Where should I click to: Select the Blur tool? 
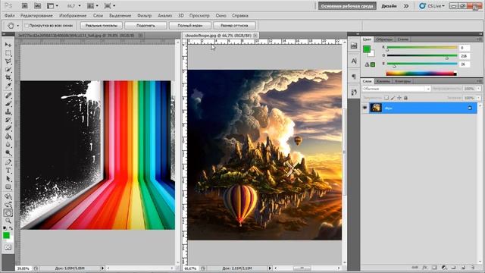8,145
